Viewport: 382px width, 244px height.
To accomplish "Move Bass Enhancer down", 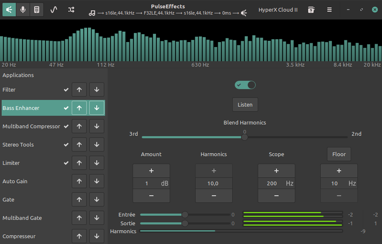I will tap(97, 108).
